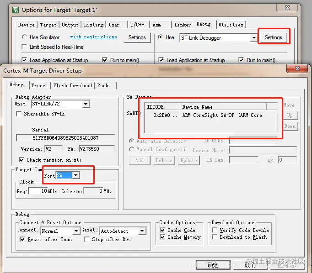The image size is (312, 273).
Task: Select the Use Simulator radio button
Action: 24,37
